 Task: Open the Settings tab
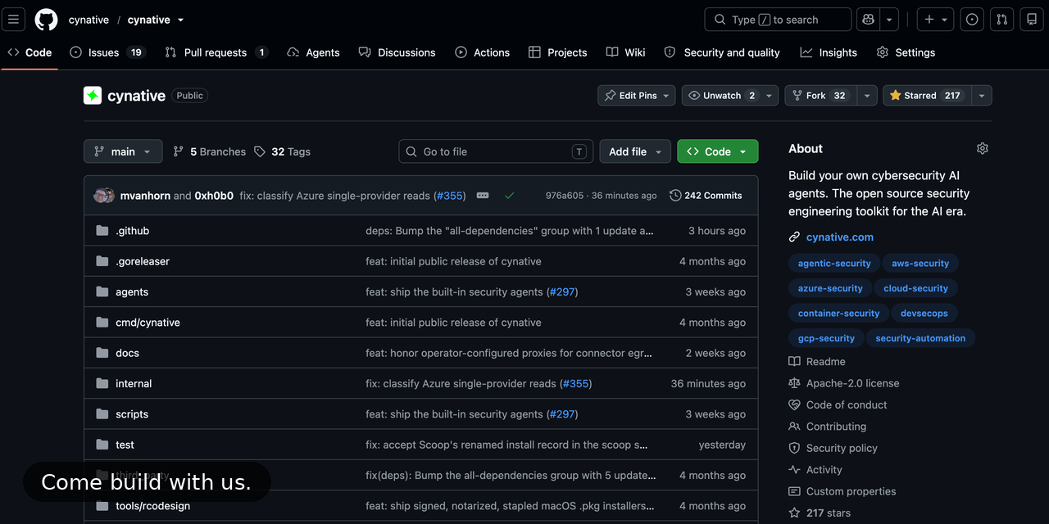(906, 52)
